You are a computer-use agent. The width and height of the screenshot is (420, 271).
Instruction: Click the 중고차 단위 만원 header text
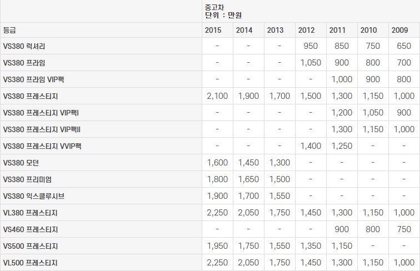(223, 11)
